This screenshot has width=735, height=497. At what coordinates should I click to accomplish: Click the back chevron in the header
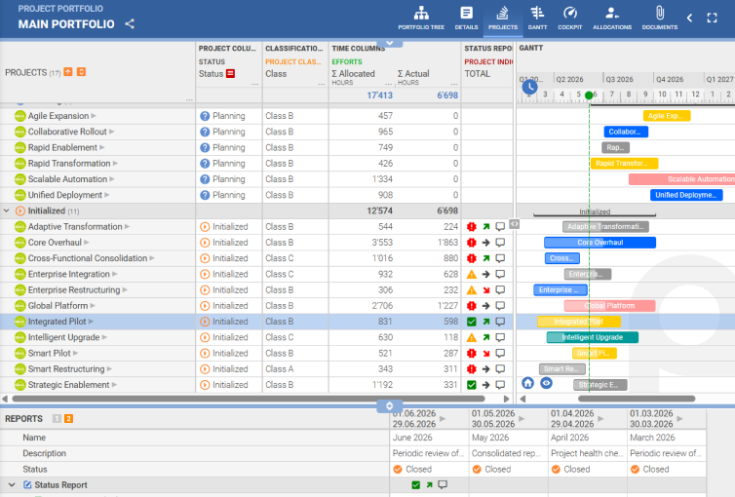coord(689,19)
